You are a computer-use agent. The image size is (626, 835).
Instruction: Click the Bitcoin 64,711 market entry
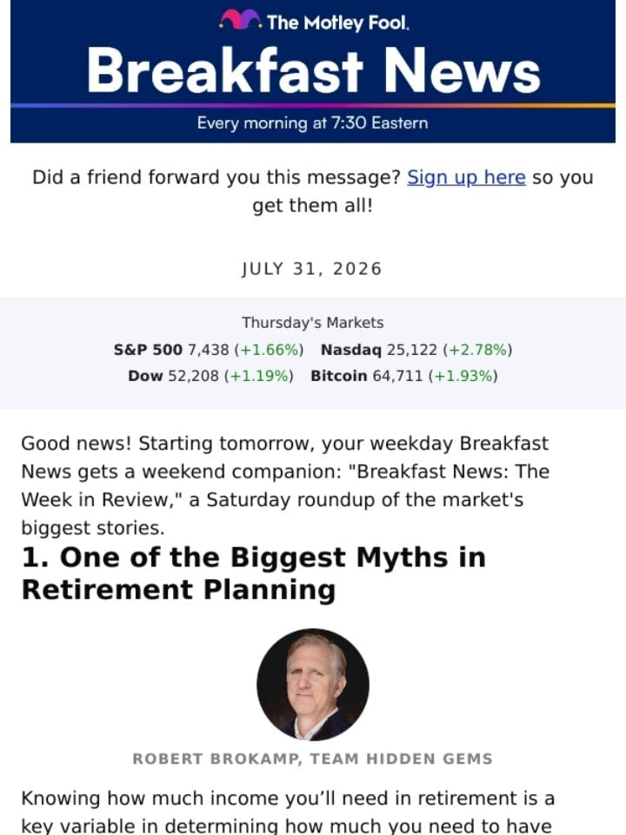click(x=404, y=376)
